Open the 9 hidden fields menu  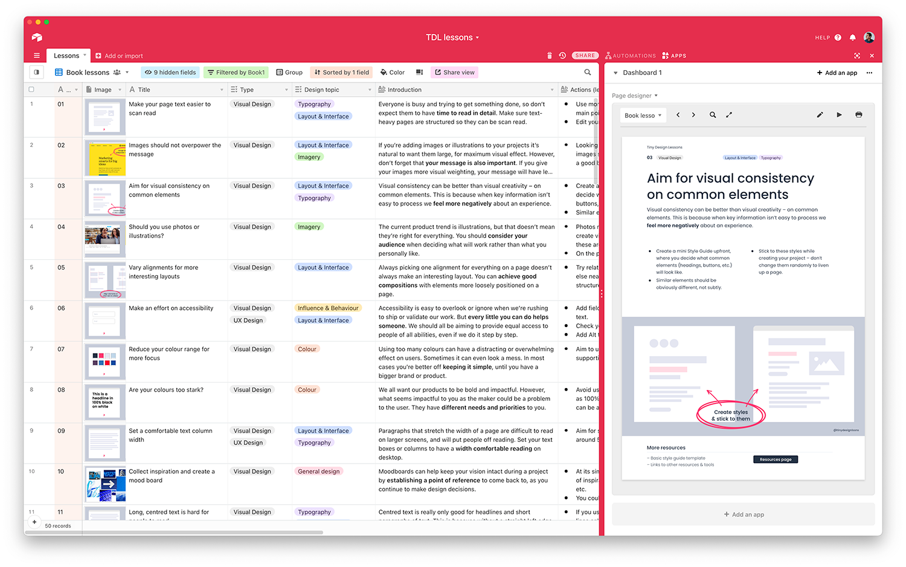(171, 73)
